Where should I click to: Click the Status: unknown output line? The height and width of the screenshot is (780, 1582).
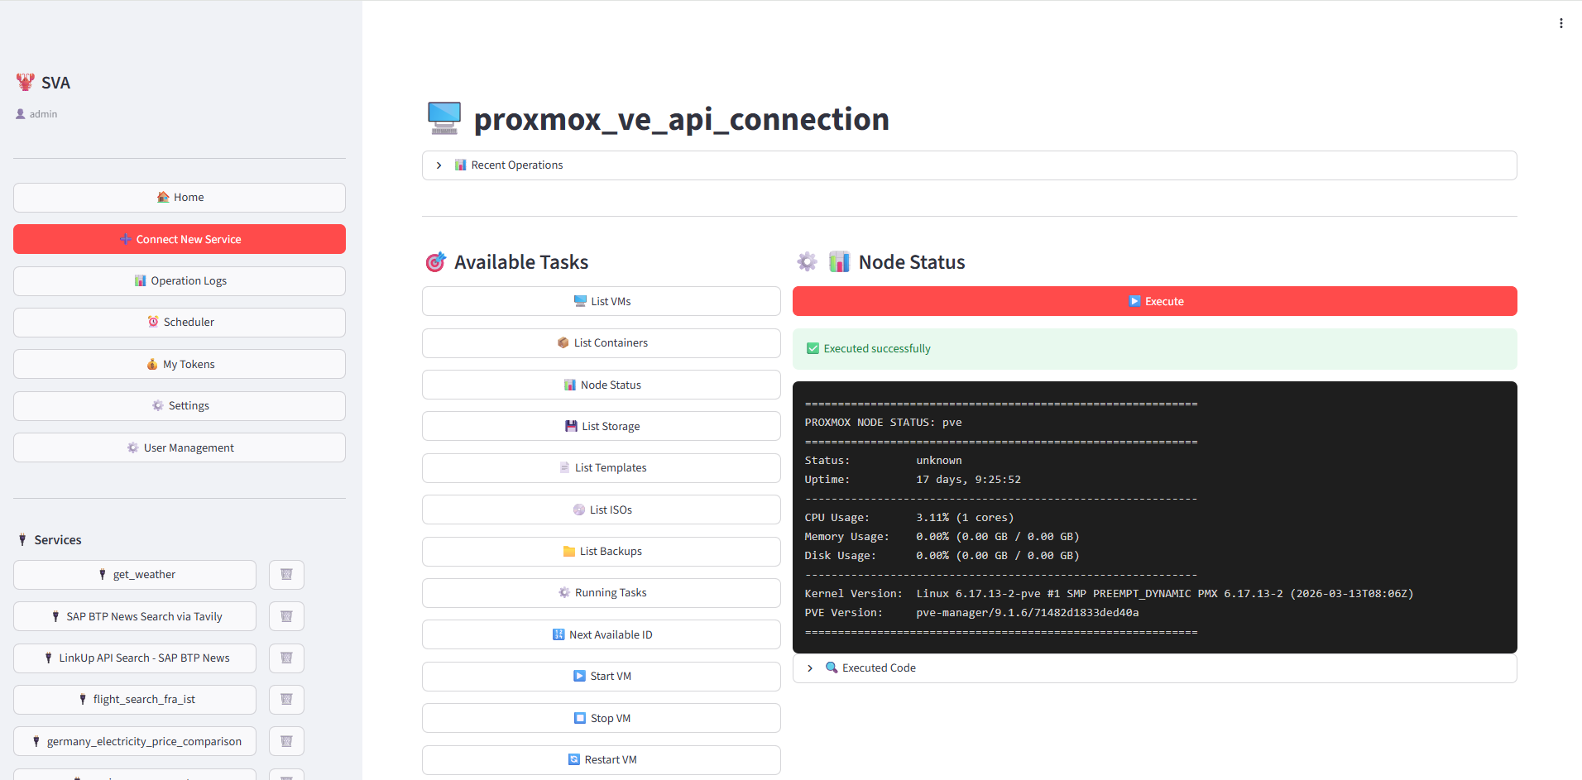883,461
